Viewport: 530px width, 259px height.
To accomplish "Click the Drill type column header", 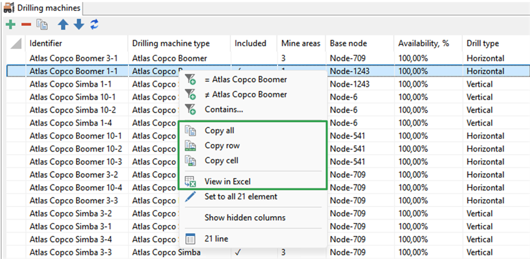I will click(x=496, y=43).
